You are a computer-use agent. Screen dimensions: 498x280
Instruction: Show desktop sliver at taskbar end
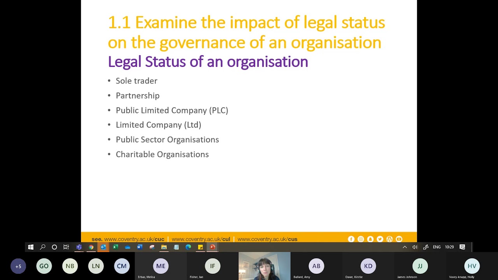click(472, 247)
